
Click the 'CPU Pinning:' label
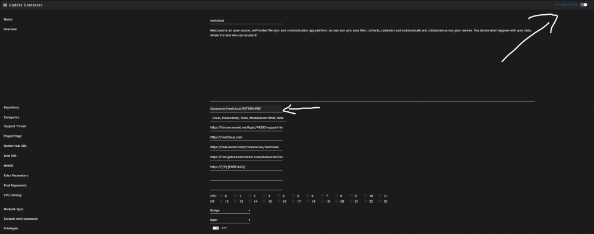pyautogui.click(x=13, y=195)
